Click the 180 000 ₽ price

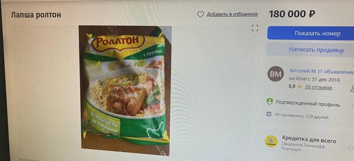292,14
